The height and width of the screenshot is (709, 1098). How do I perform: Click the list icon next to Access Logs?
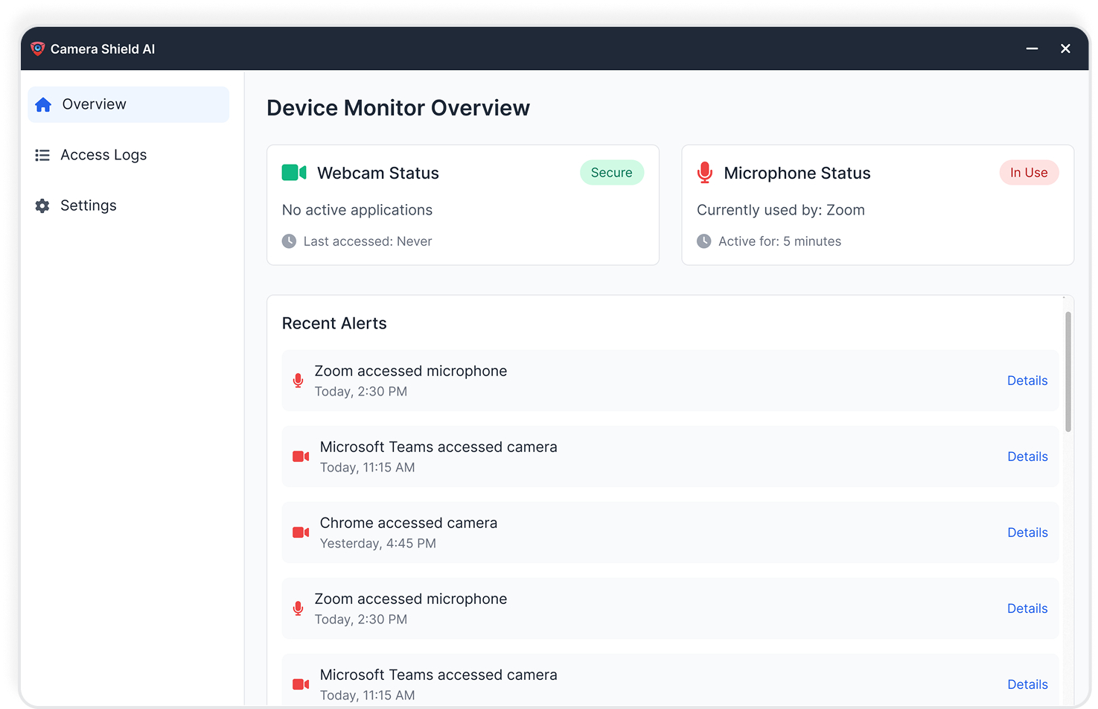(x=42, y=154)
